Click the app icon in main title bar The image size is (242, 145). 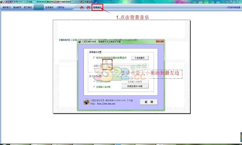1,2
